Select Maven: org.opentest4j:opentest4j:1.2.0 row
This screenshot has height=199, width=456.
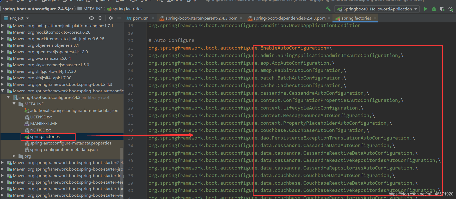point(62,52)
